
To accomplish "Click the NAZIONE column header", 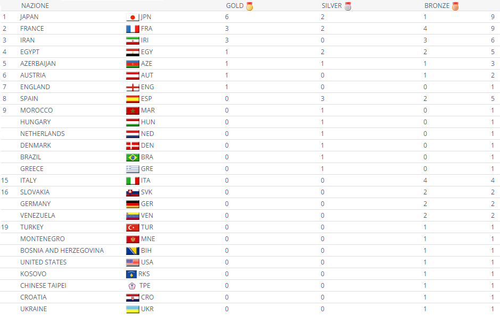I will [35, 6].
